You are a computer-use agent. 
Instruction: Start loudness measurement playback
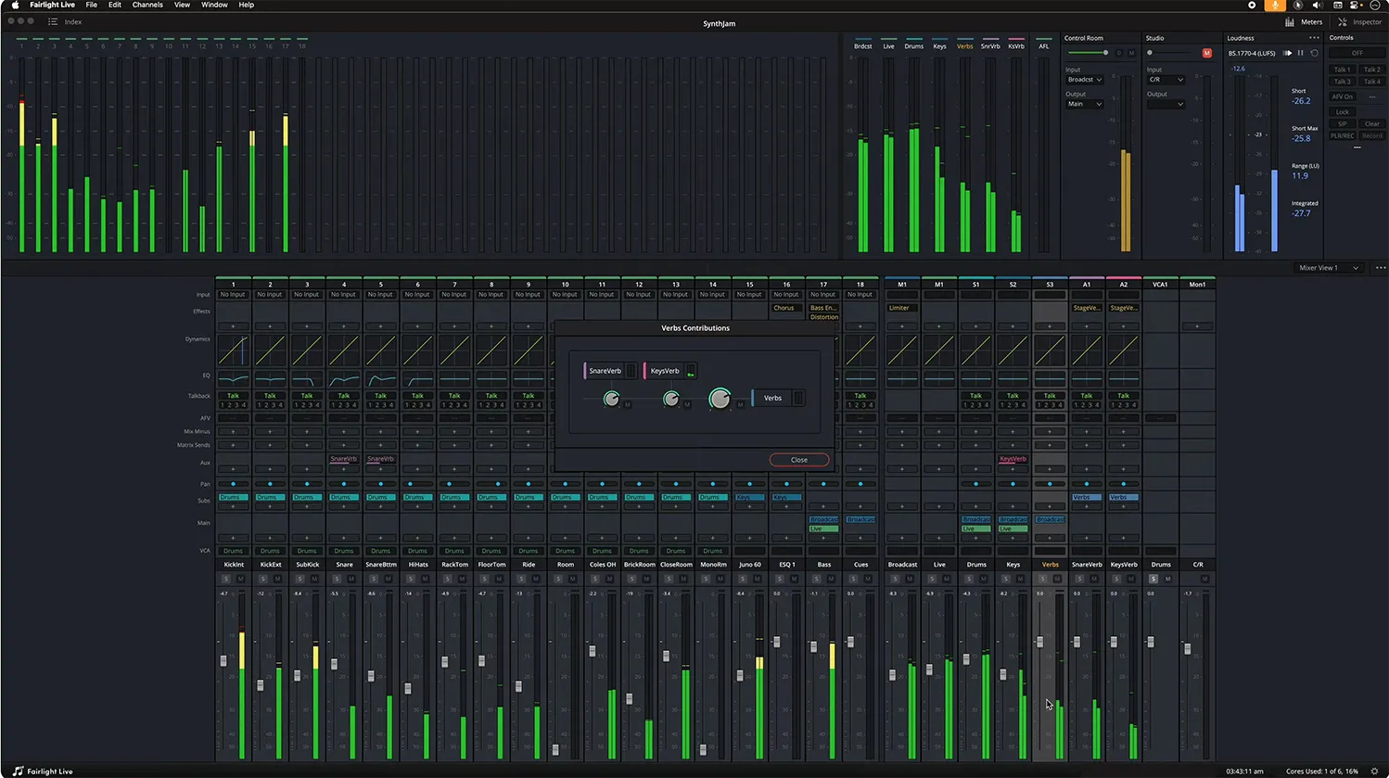click(1287, 54)
